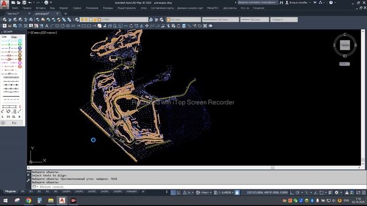This screenshot has height=206, width=367.
Task: Toggle ortho mode in status bar
Action: click(292, 193)
